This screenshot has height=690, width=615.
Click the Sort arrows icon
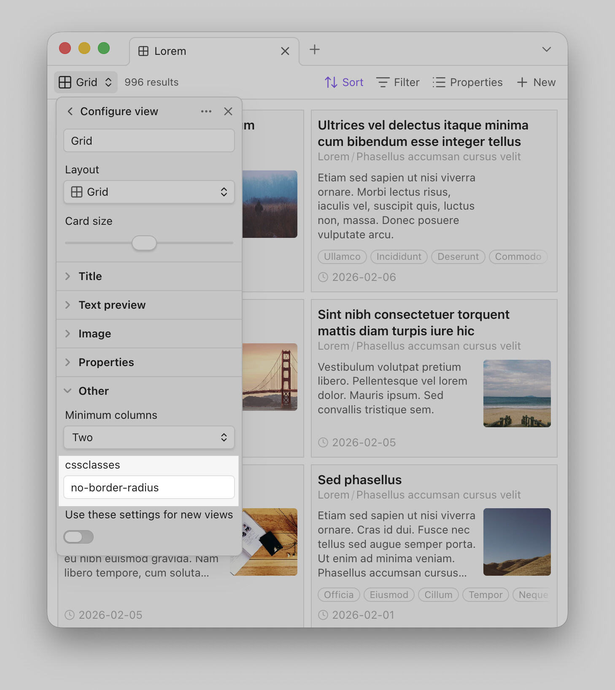331,82
